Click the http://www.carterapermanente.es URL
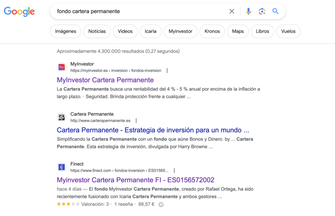 click(x=100, y=120)
